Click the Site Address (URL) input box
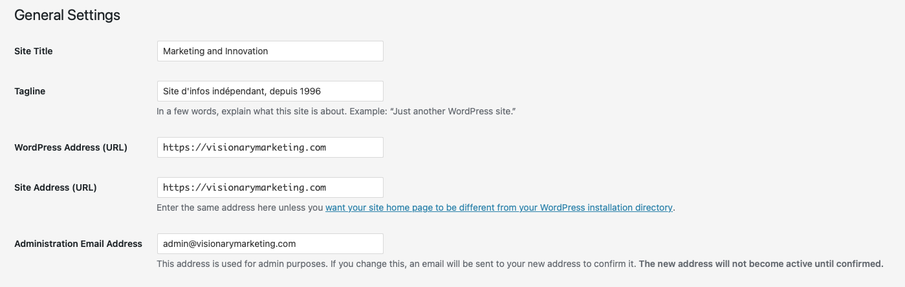 (x=270, y=187)
